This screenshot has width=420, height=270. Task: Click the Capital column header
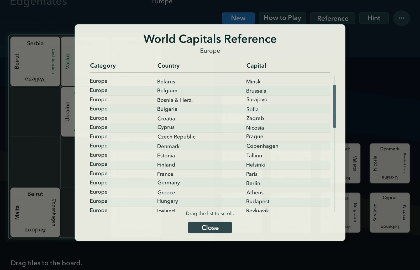click(256, 66)
